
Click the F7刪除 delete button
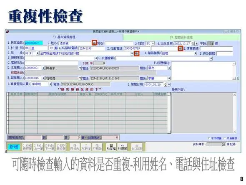click(x=97, y=147)
